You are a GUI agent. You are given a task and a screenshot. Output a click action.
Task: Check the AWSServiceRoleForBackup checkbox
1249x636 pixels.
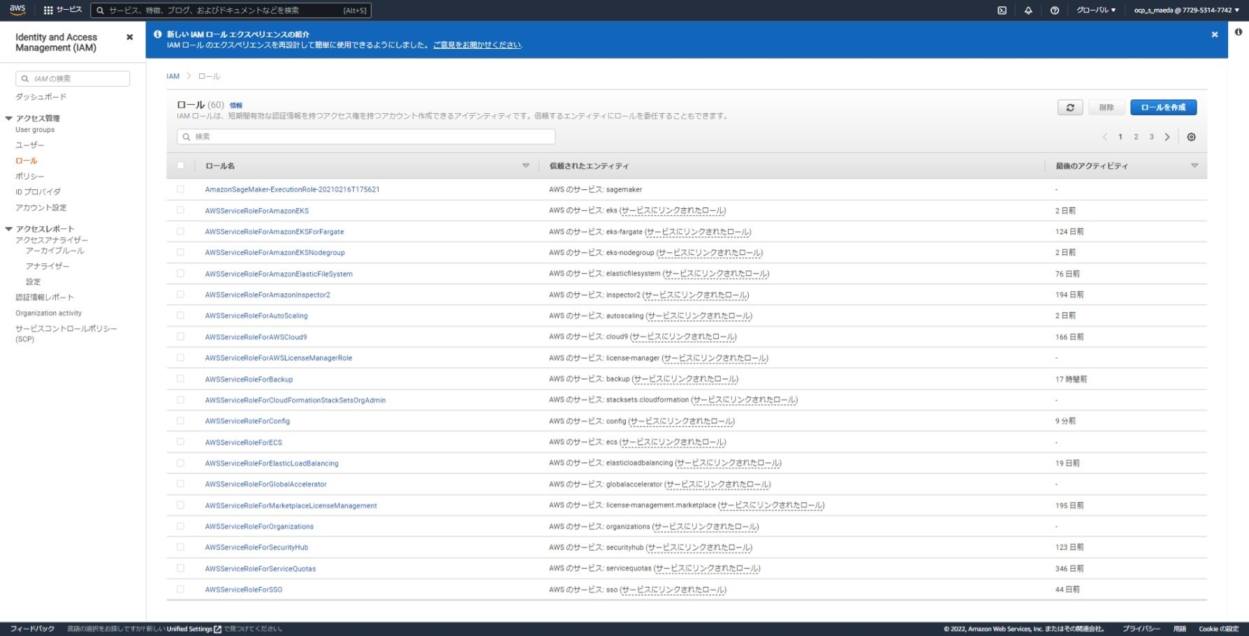coord(180,378)
